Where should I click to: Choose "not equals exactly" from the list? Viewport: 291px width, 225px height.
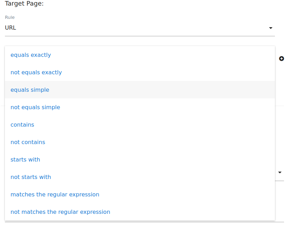tap(36, 72)
